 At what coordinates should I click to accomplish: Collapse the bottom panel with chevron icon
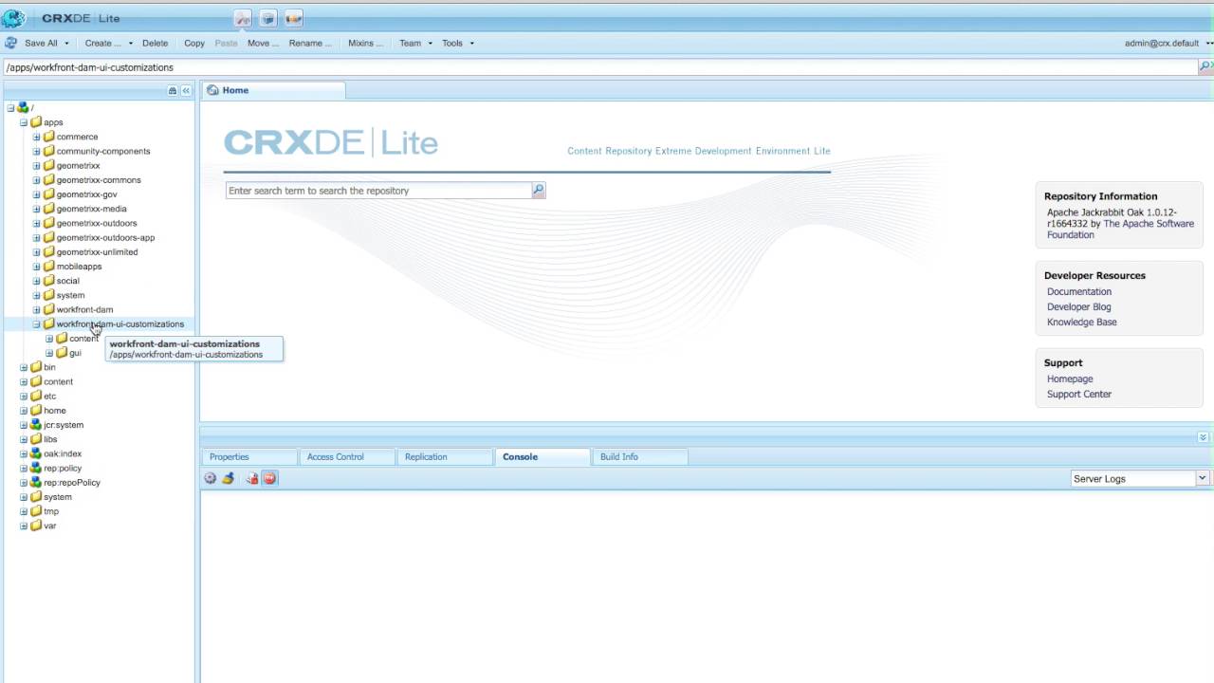click(1203, 437)
